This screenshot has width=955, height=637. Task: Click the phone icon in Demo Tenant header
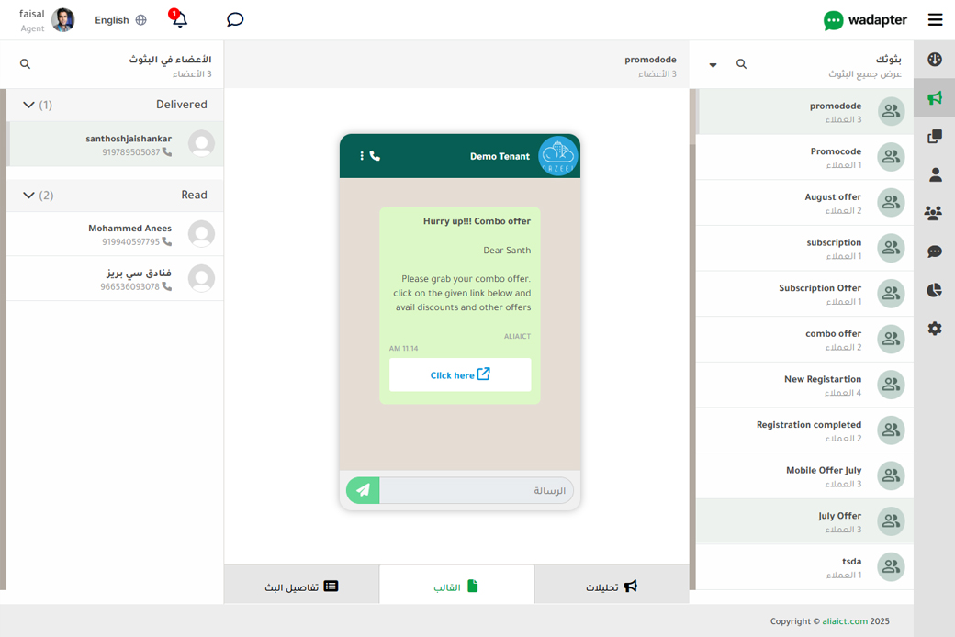(x=375, y=156)
